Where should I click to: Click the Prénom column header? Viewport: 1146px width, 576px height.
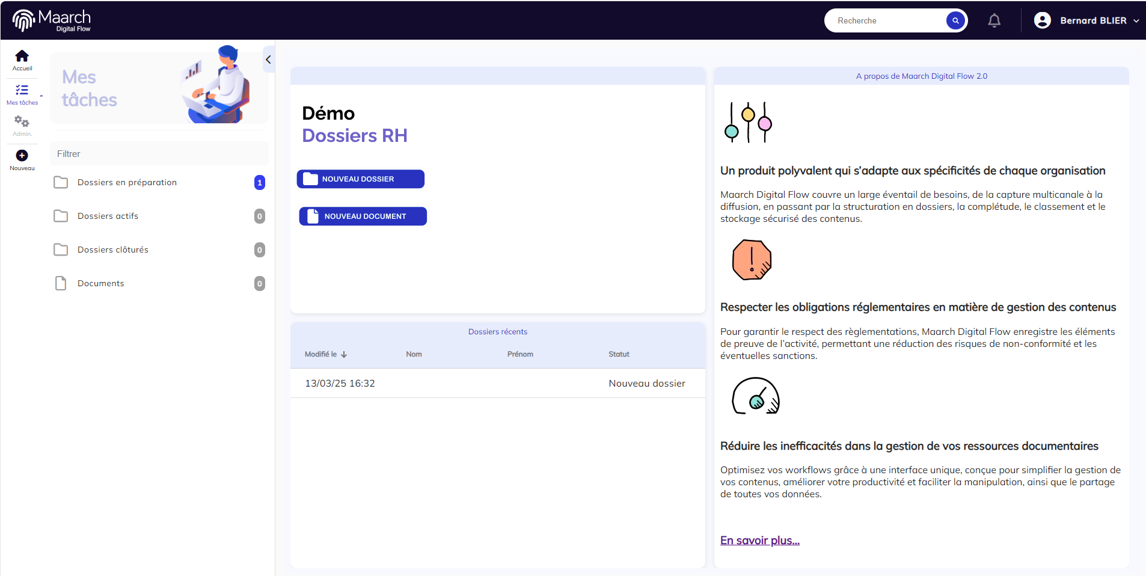point(520,354)
